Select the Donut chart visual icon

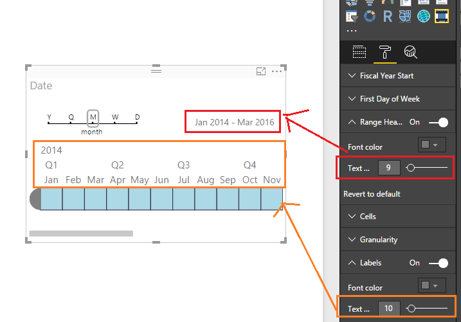370,16
